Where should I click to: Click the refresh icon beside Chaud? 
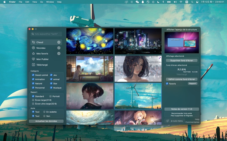59,42
